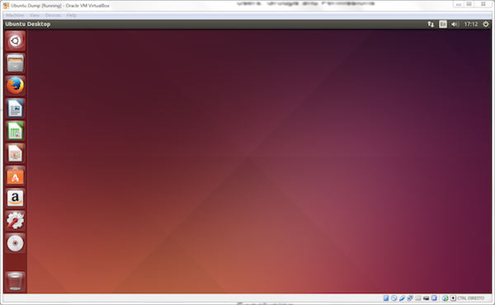
Task: Click VirtualBox hard disk activity icon
Action: tap(386, 298)
